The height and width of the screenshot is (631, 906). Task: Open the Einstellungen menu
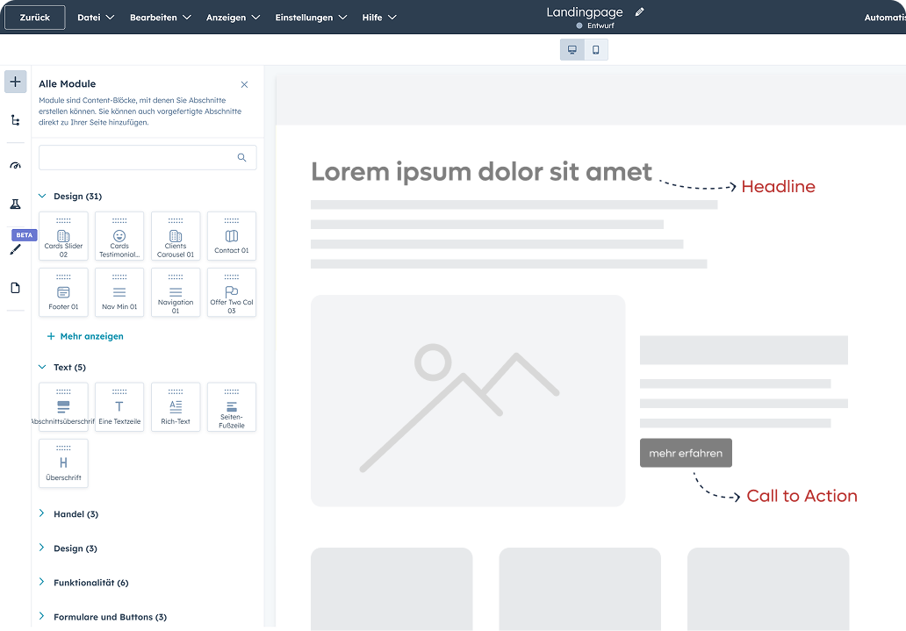[x=311, y=18]
